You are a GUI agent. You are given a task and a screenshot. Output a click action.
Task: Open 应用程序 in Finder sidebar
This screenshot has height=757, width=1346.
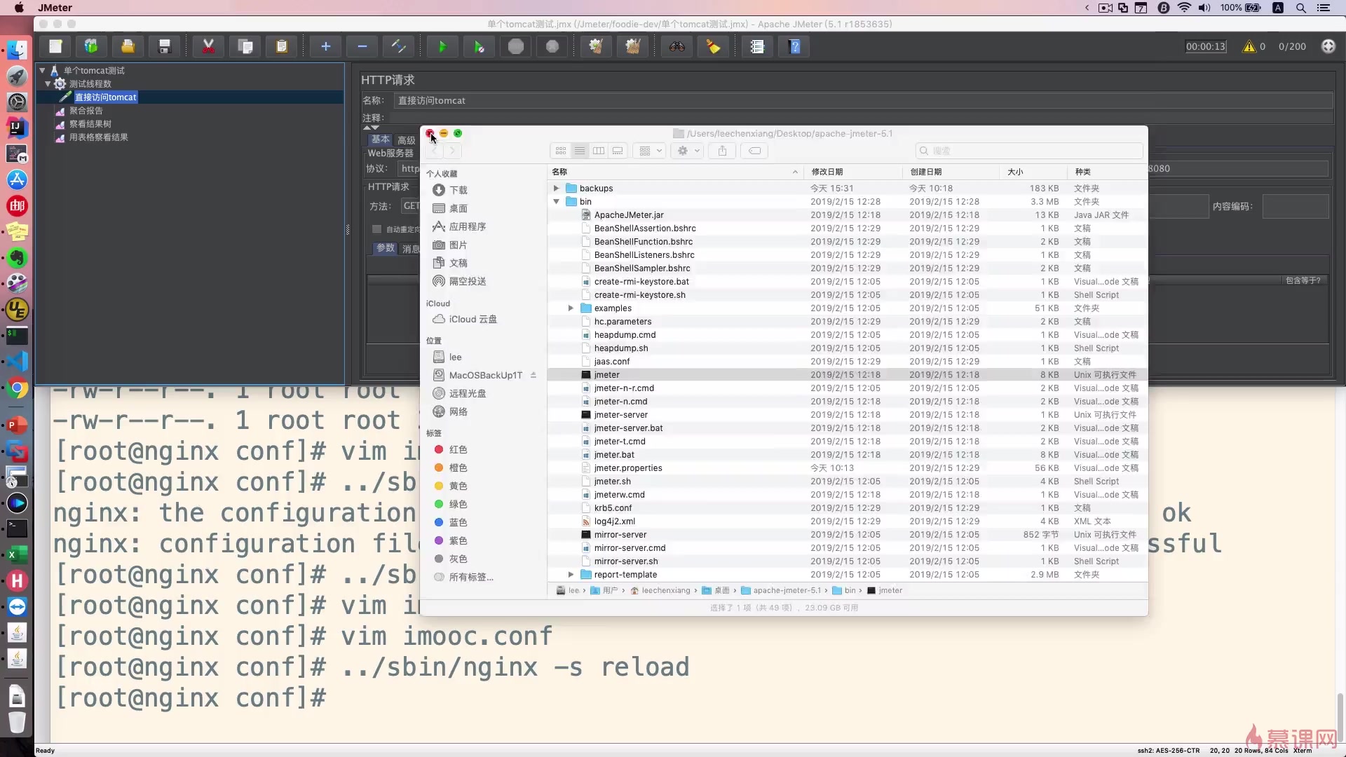point(467,226)
